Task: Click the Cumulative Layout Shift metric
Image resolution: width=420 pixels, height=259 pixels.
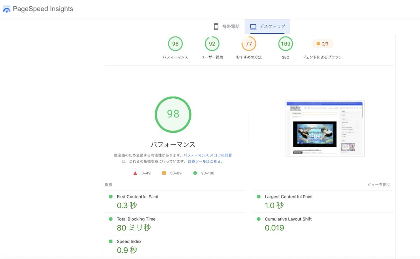Action: (323, 224)
